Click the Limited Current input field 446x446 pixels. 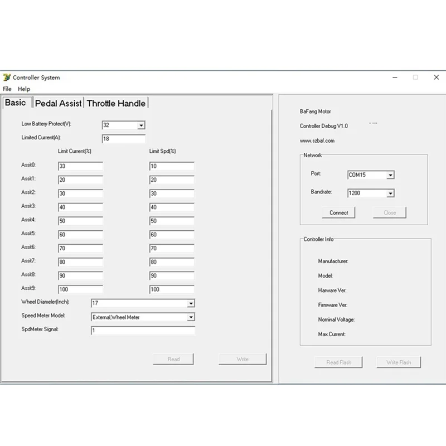click(123, 139)
